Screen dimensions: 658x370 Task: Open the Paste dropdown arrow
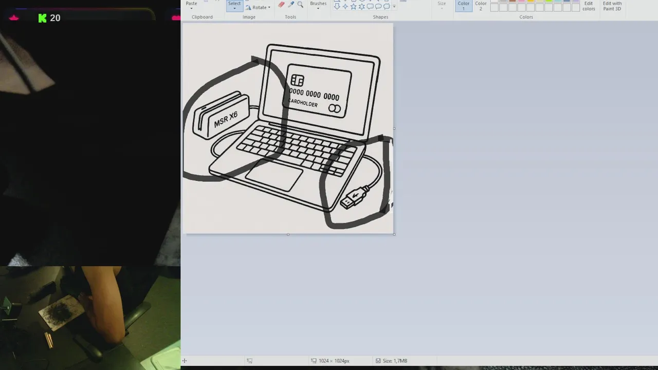click(x=191, y=8)
